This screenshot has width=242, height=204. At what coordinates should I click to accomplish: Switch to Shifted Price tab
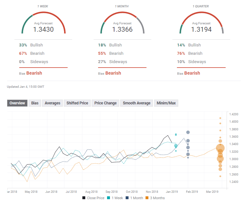(77, 103)
